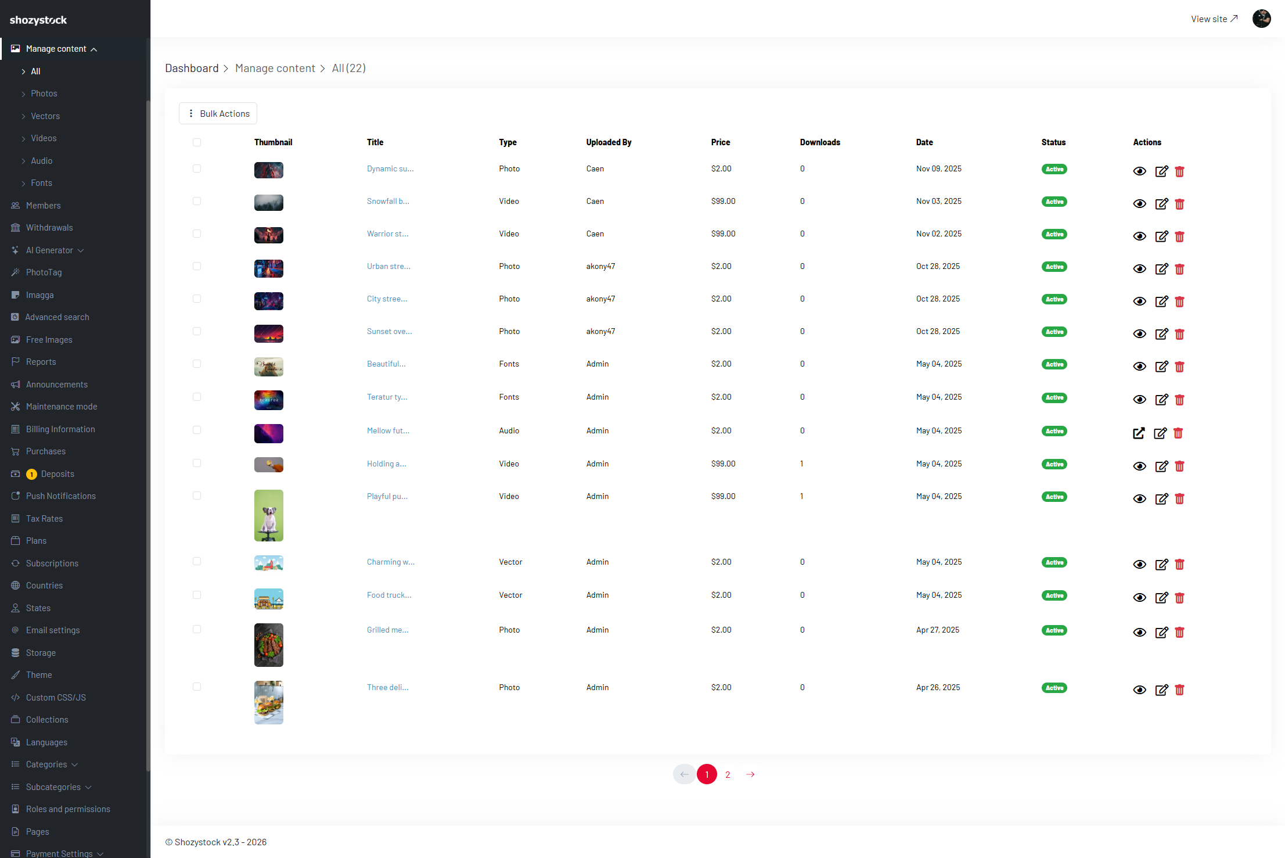Viewport: 1285px width, 858px height.
Task: Click the Playful pu... dog thumbnail
Action: 269,516
